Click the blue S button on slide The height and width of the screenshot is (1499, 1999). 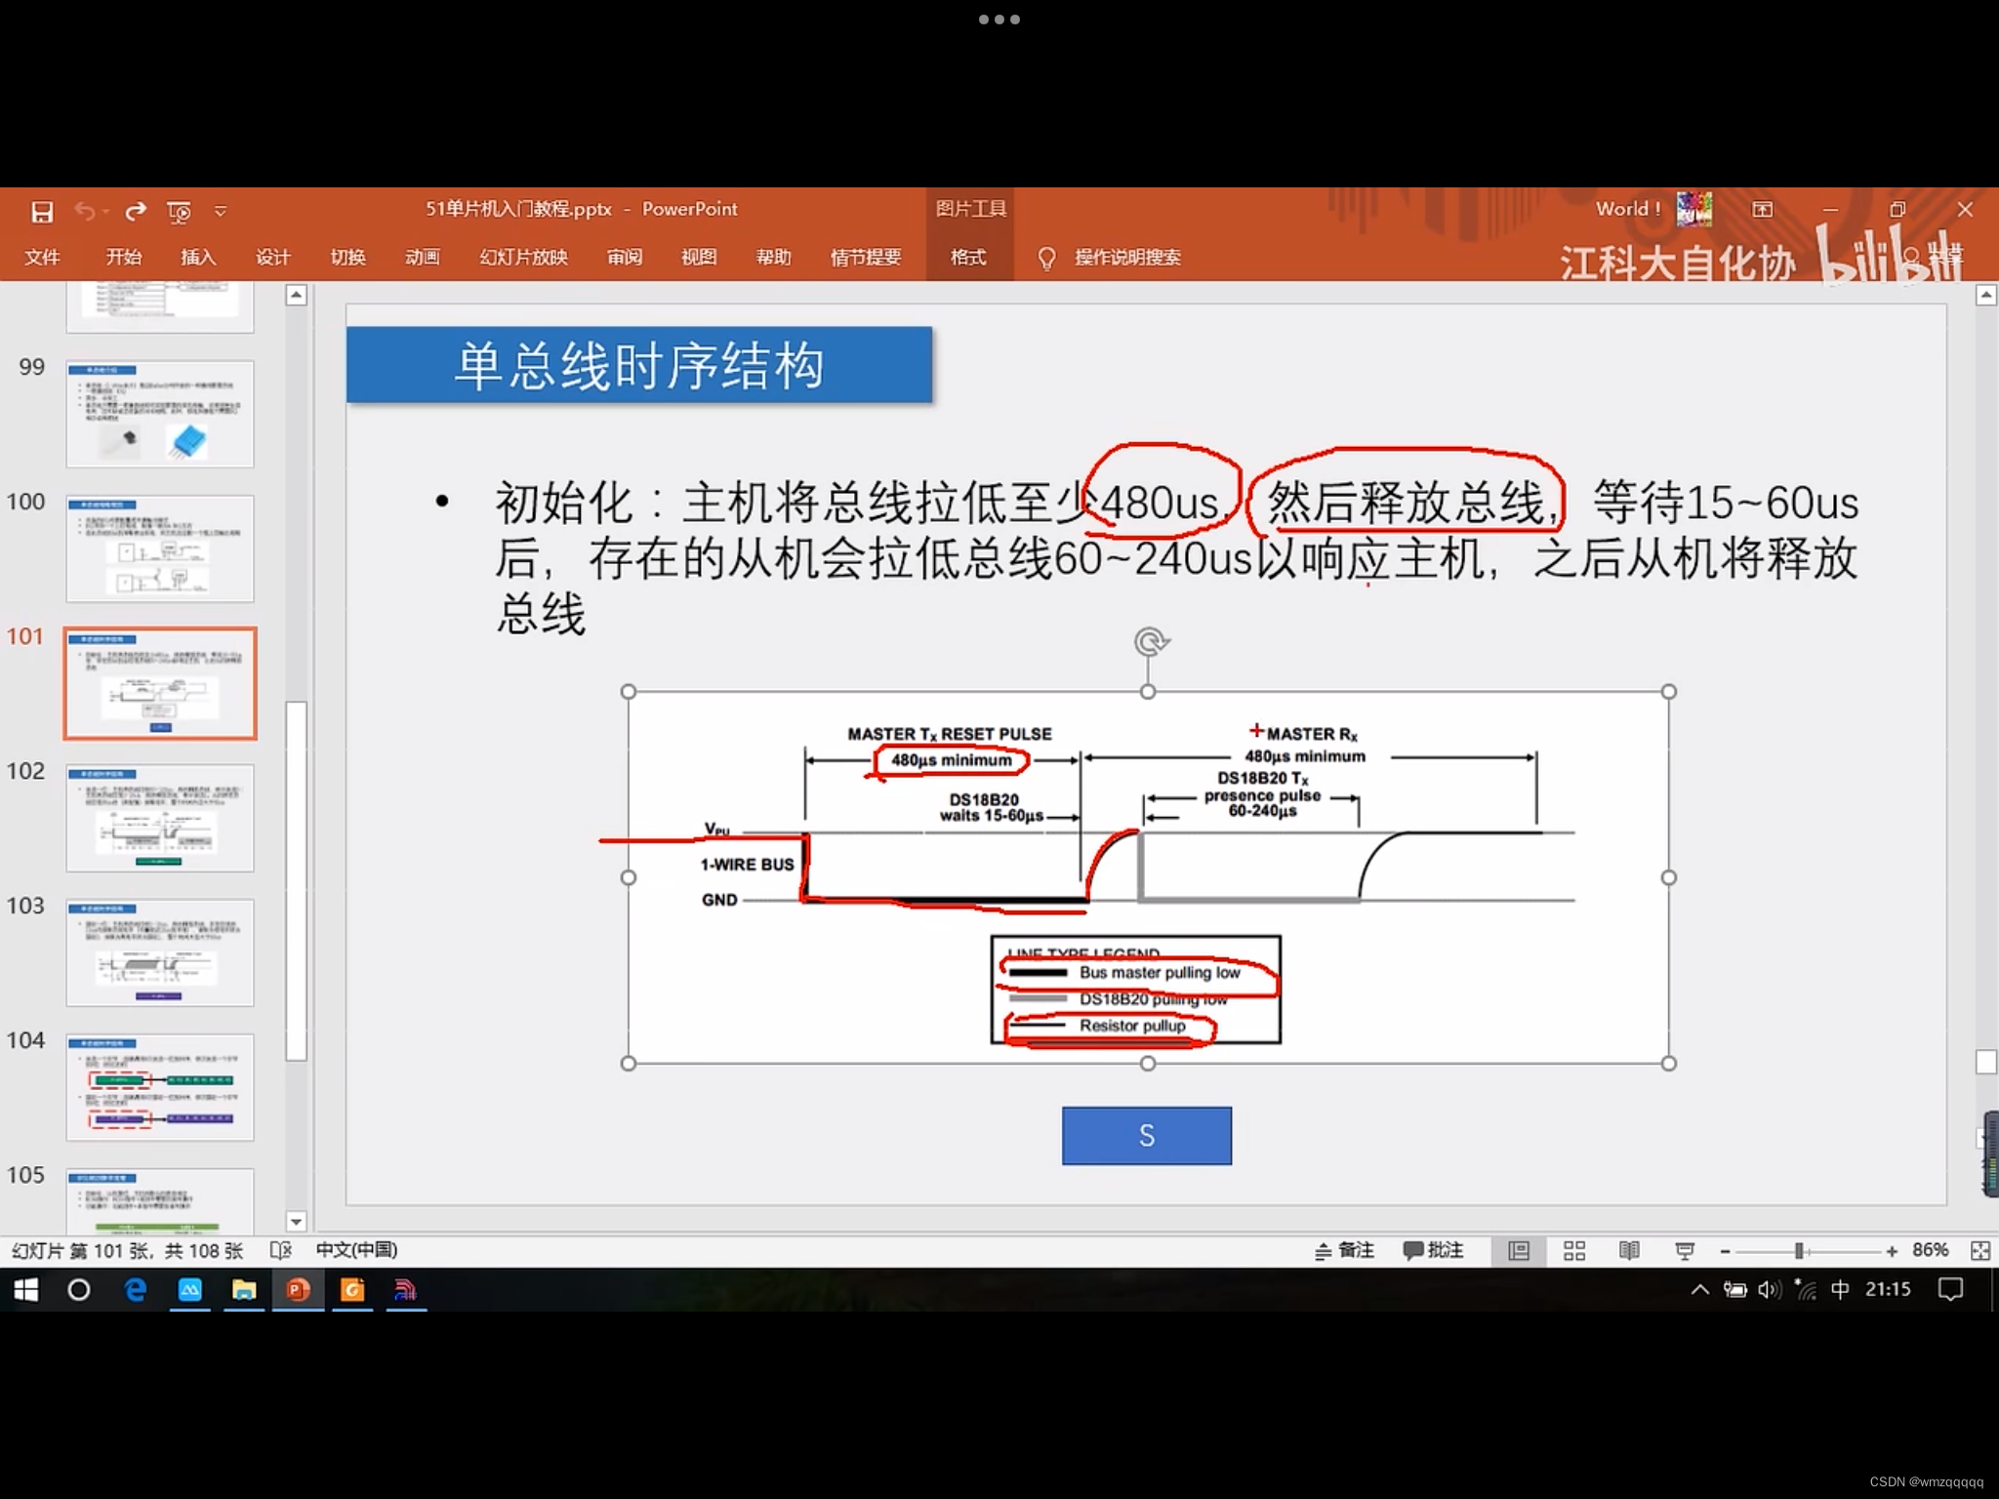point(1146,1135)
